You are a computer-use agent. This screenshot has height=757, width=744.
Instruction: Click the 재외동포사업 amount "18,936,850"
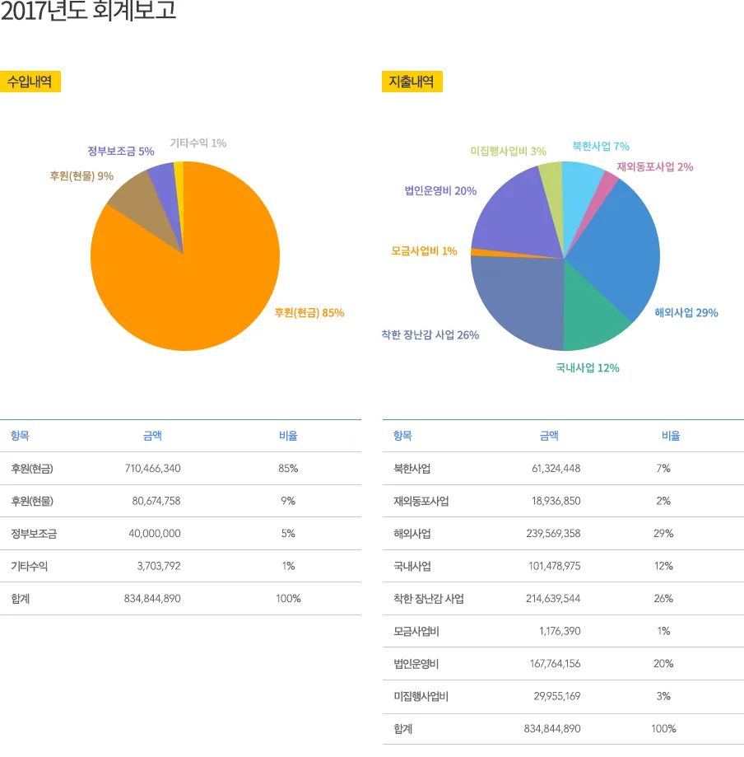(x=556, y=501)
